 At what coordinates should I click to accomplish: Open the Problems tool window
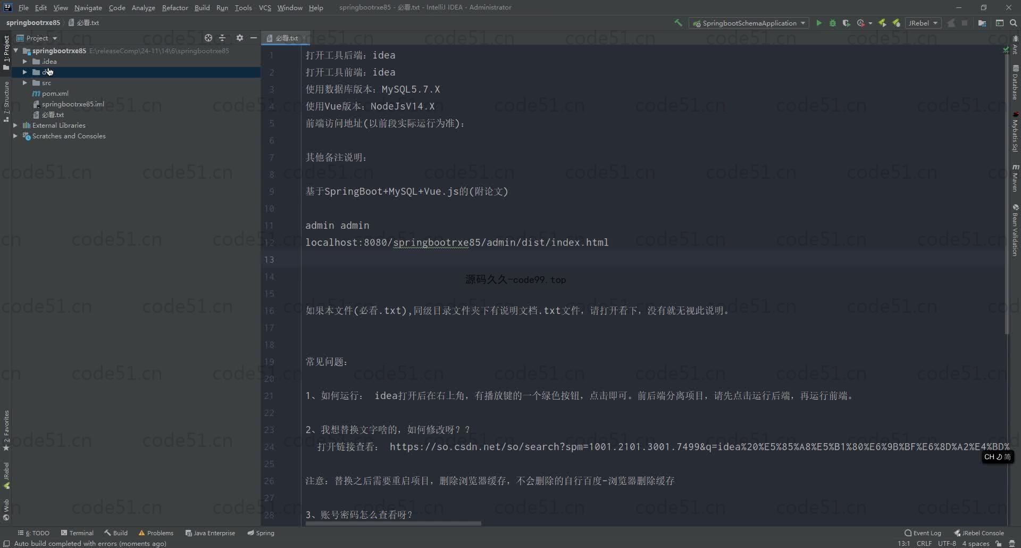pos(156,533)
